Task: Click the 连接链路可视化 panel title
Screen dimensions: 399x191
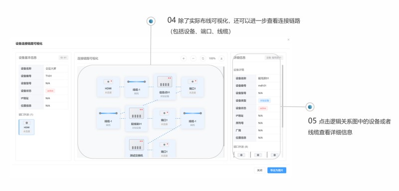Action: tap(88, 58)
